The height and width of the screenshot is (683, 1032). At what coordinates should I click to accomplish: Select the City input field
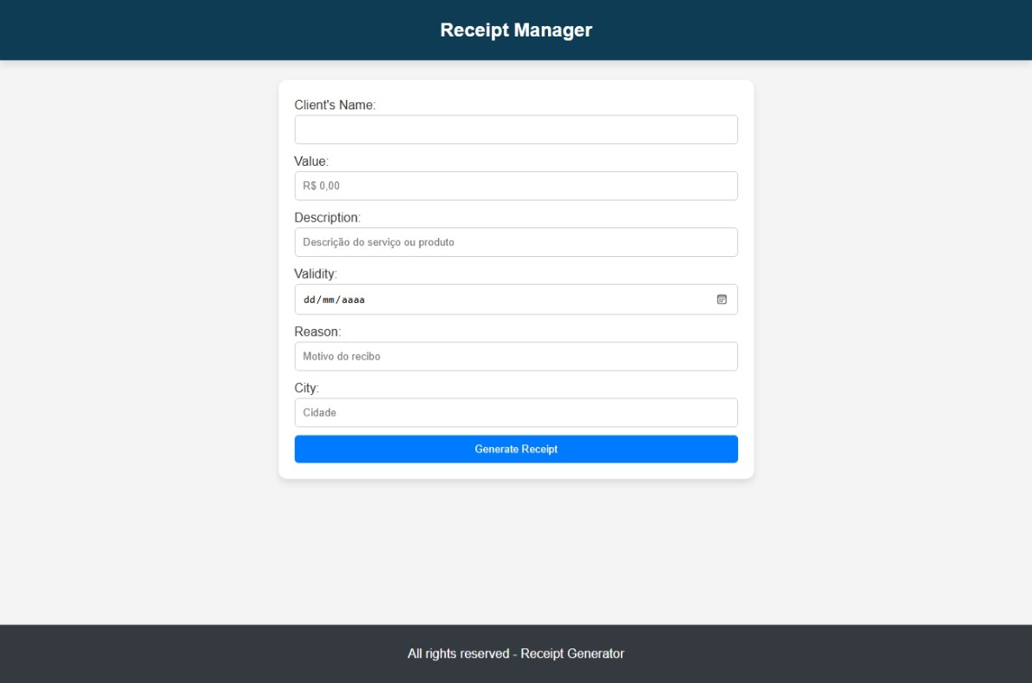click(516, 412)
